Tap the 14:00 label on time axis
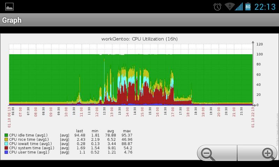The width and height of the screenshot is (279, 167). pyautogui.click(x=127, y=112)
